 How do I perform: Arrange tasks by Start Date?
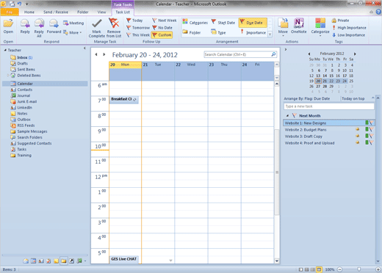(223, 23)
